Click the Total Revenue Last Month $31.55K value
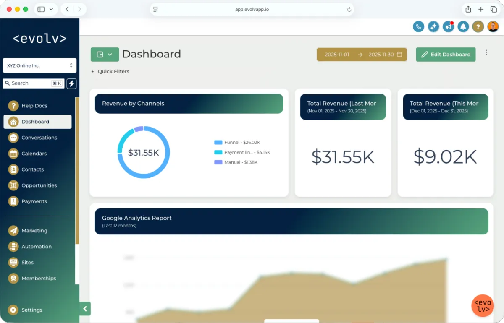This screenshot has width=504, height=323. coord(343,157)
